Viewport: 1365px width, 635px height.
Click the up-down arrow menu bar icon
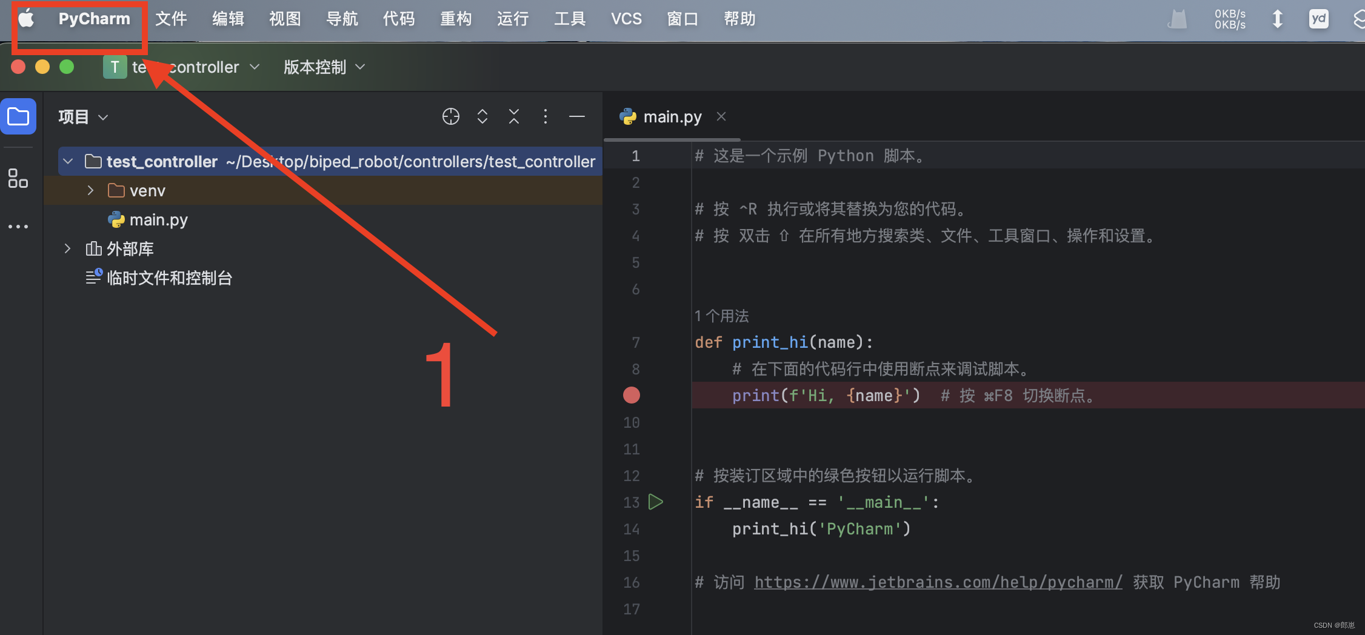click(x=1277, y=19)
